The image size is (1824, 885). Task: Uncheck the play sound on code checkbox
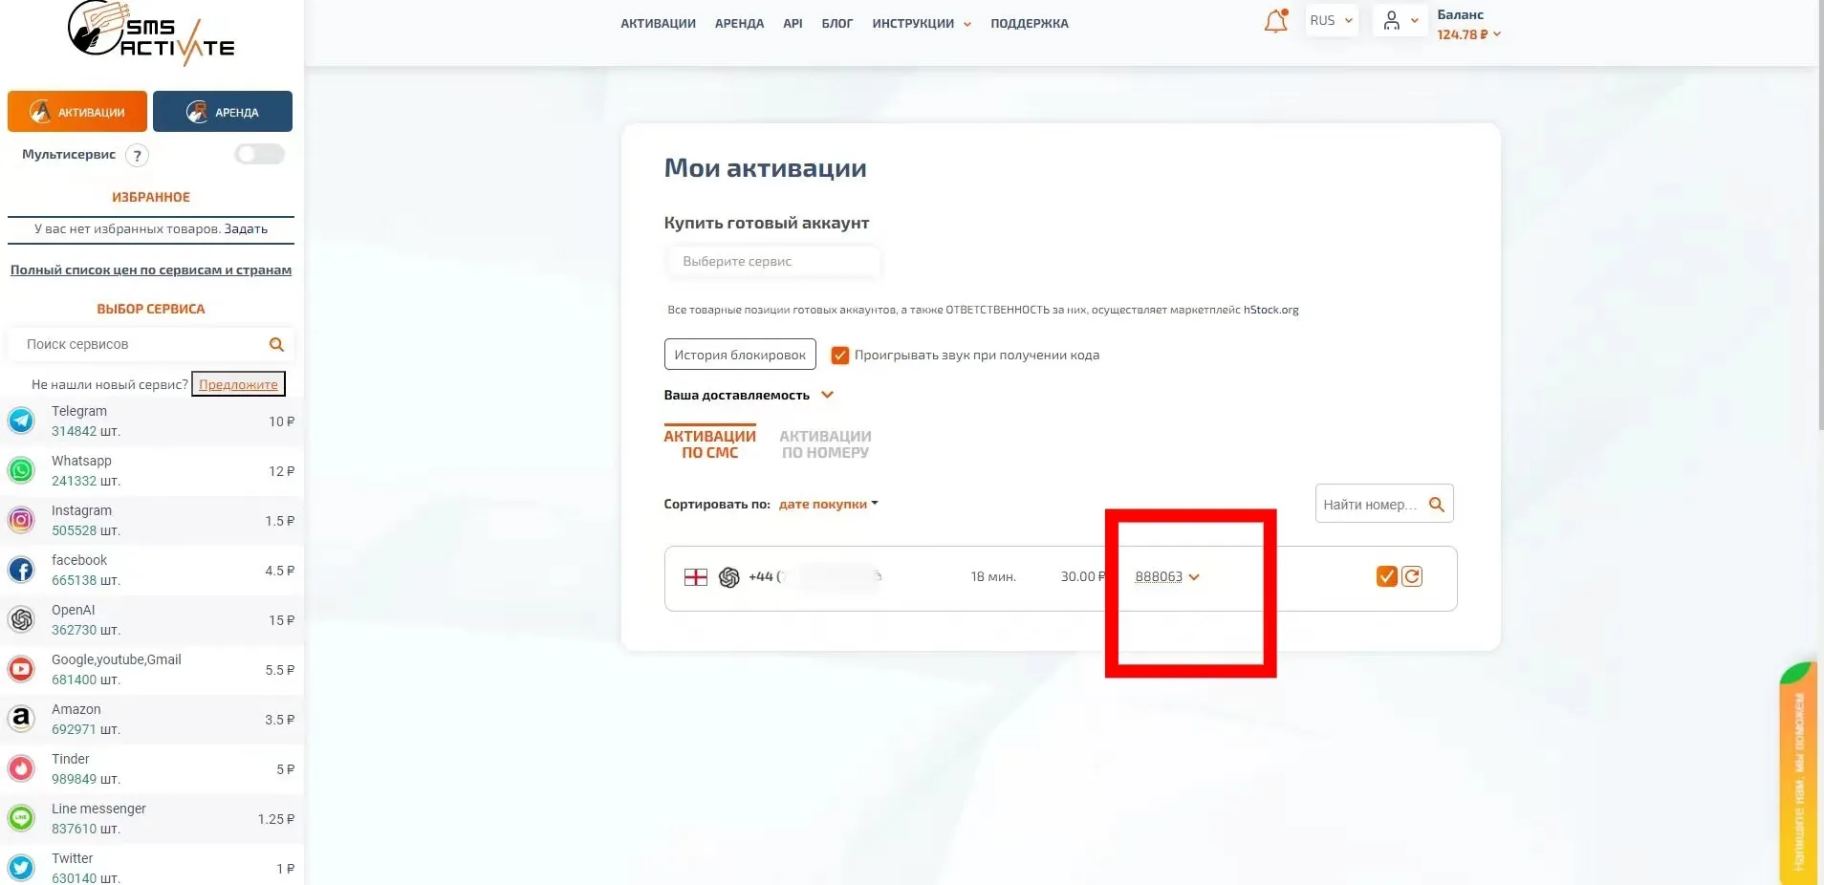(x=839, y=356)
